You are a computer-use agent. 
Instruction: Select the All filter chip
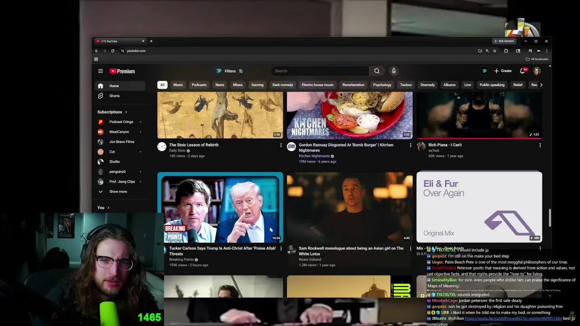pos(162,85)
